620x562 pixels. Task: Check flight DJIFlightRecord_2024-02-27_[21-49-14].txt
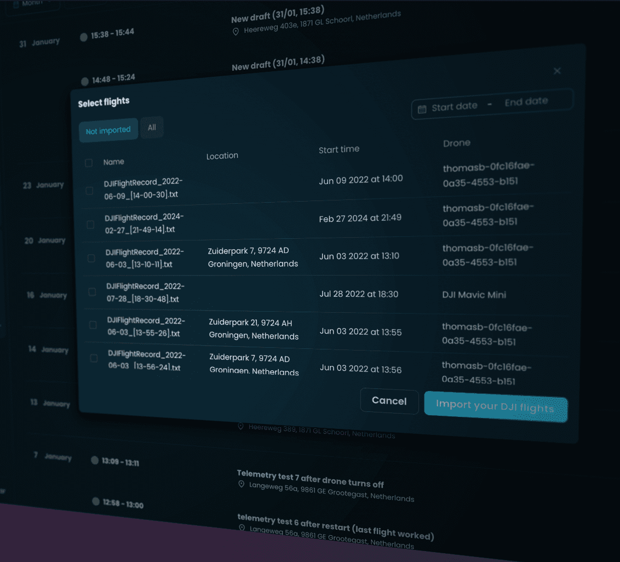pos(90,225)
